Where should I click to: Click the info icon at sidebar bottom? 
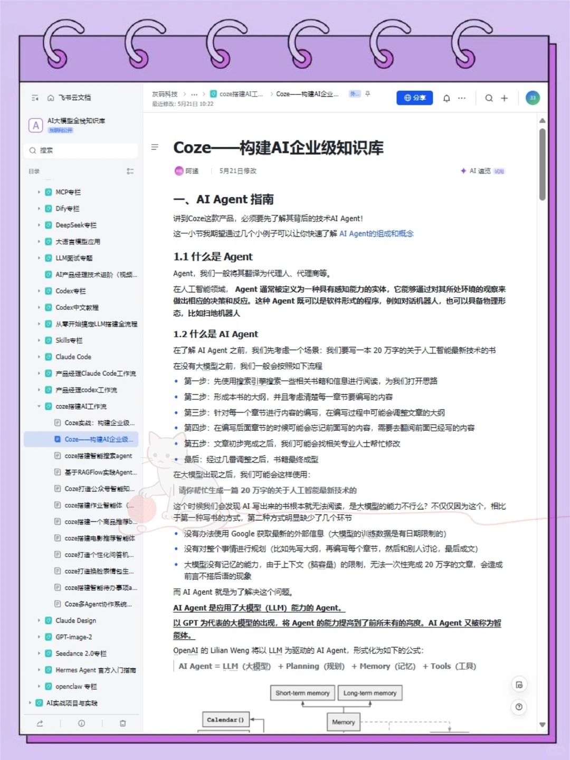pyautogui.click(x=81, y=724)
